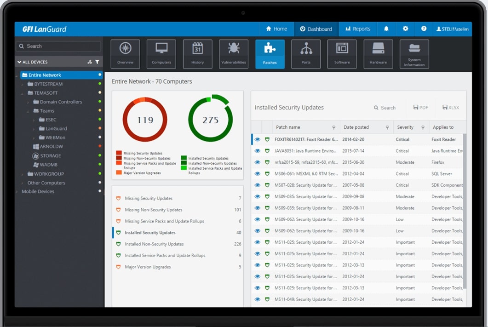Click the notifications bell icon
Image resolution: width=488 pixels, height=327 pixels.
(386, 29)
